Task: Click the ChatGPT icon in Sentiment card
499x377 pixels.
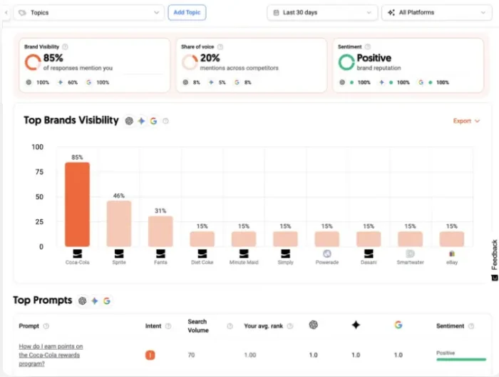Action: pos(342,82)
